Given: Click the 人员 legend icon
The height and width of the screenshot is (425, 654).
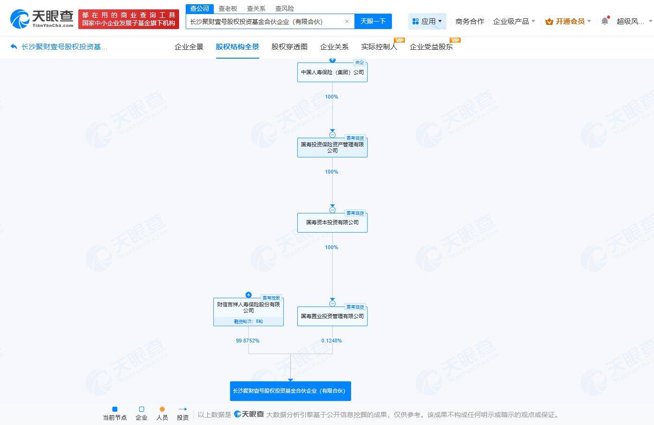Looking at the screenshot, I should 162,409.
